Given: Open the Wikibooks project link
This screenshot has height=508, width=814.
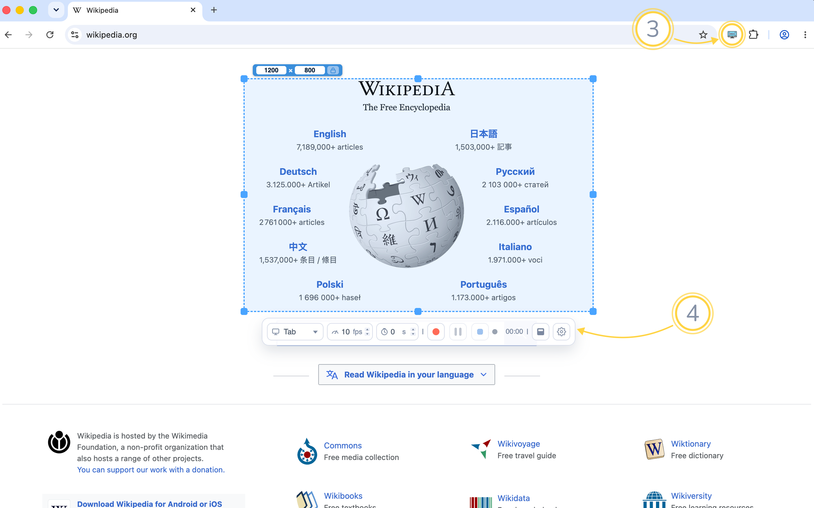Looking at the screenshot, I should point(343,496).
